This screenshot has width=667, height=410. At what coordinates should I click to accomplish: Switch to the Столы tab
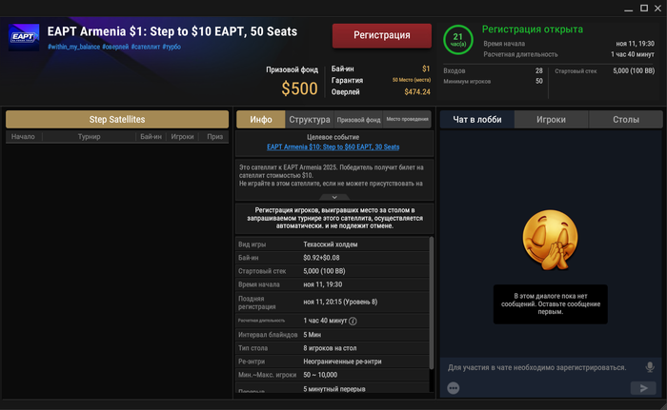pos(626,120)
